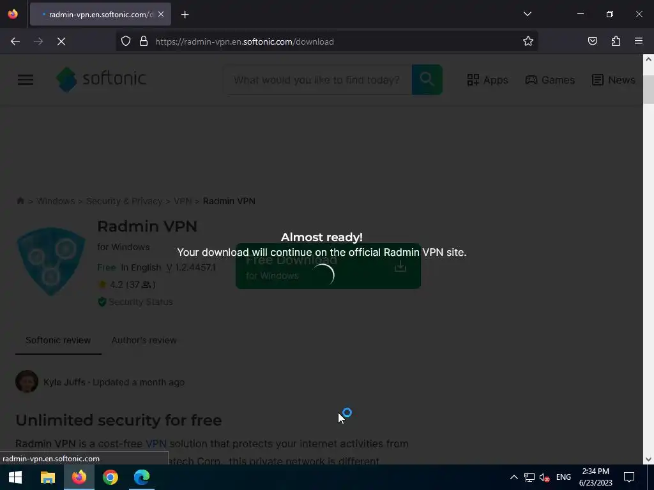Click the Free Download for Windows button

pyautogui.click(x=328, y=266)
